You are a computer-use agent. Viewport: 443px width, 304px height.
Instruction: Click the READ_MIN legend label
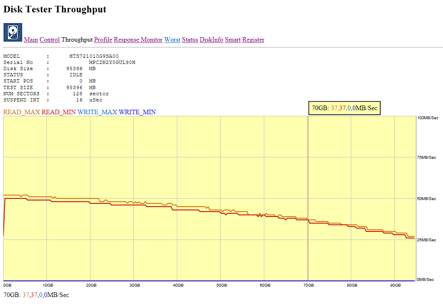pyautogui.click(x=59, y=112)
